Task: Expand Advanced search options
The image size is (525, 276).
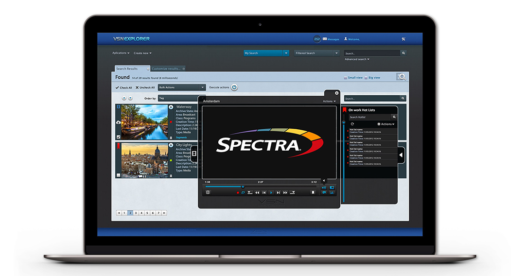Action: [x=357, y=59]
